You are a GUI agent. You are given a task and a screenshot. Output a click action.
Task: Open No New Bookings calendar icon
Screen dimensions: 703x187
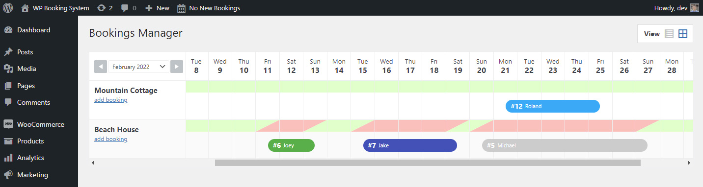(x=181, y=8)
